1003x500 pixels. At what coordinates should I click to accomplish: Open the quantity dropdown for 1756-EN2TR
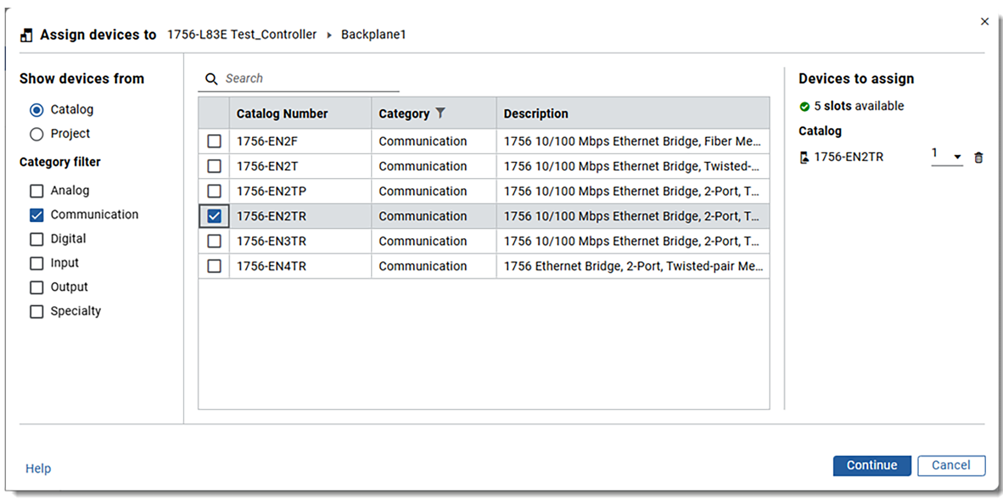click(x=957, y=157)
